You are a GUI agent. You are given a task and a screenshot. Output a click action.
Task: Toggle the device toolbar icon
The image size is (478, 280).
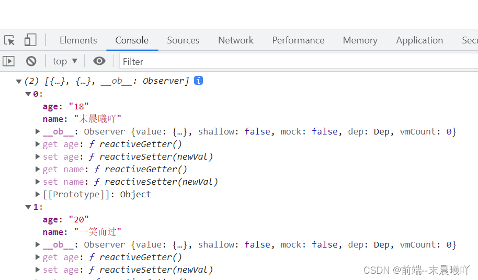(30, 40)
